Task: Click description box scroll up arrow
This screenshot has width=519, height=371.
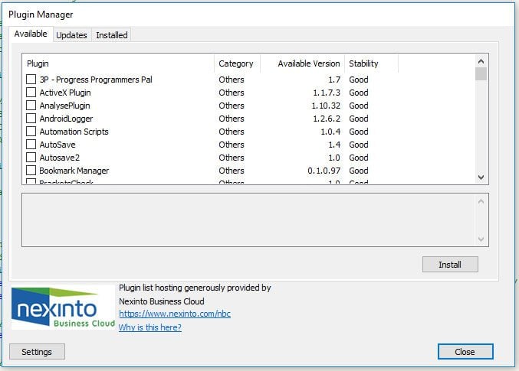Action: tap(481, 201)
